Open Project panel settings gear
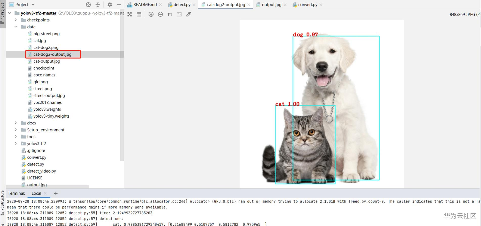This screenshot has width=481, height=226. [110, 5]
